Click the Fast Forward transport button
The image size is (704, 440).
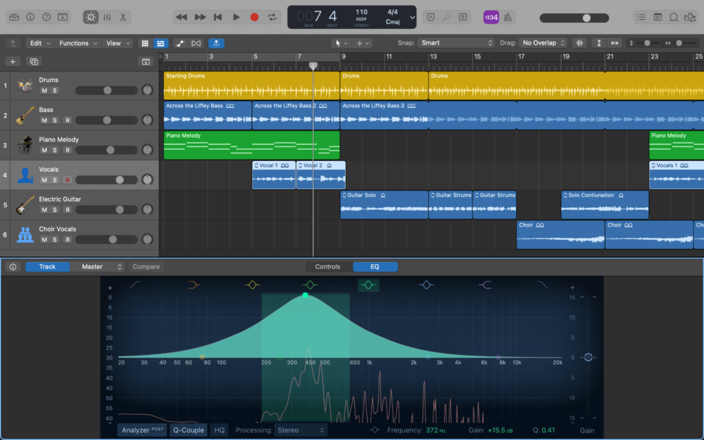200,17
